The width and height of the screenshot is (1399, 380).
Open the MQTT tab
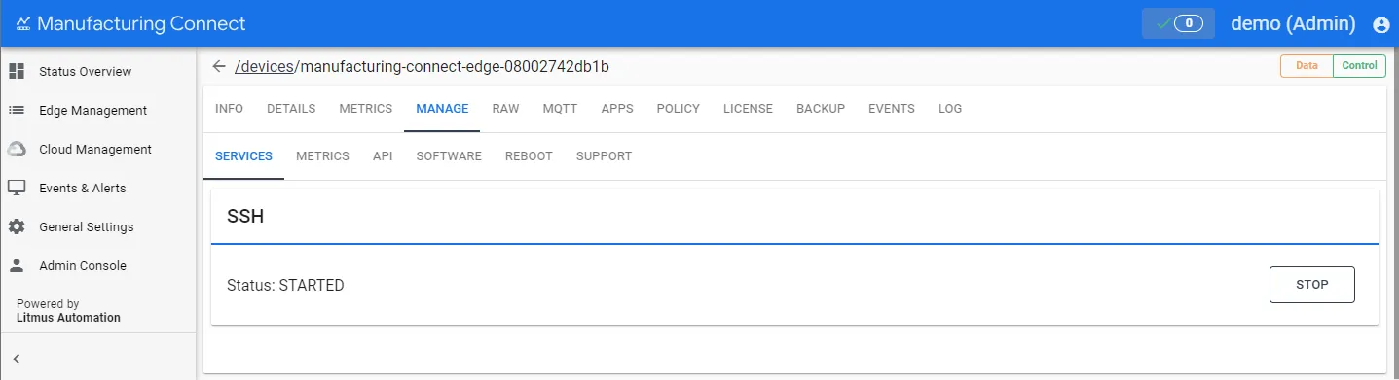[x=561, y=109]
